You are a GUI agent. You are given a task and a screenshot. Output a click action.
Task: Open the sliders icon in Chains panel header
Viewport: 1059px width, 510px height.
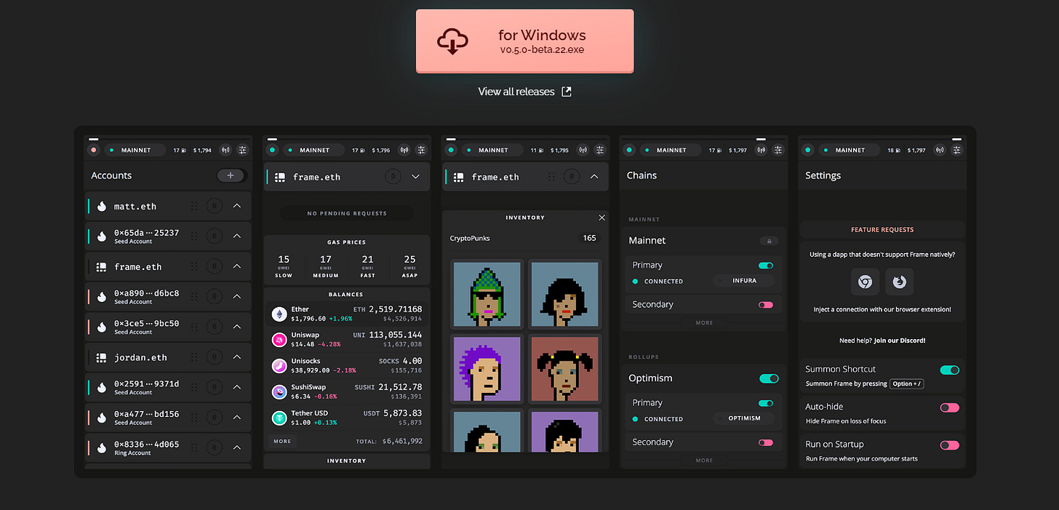778,151
